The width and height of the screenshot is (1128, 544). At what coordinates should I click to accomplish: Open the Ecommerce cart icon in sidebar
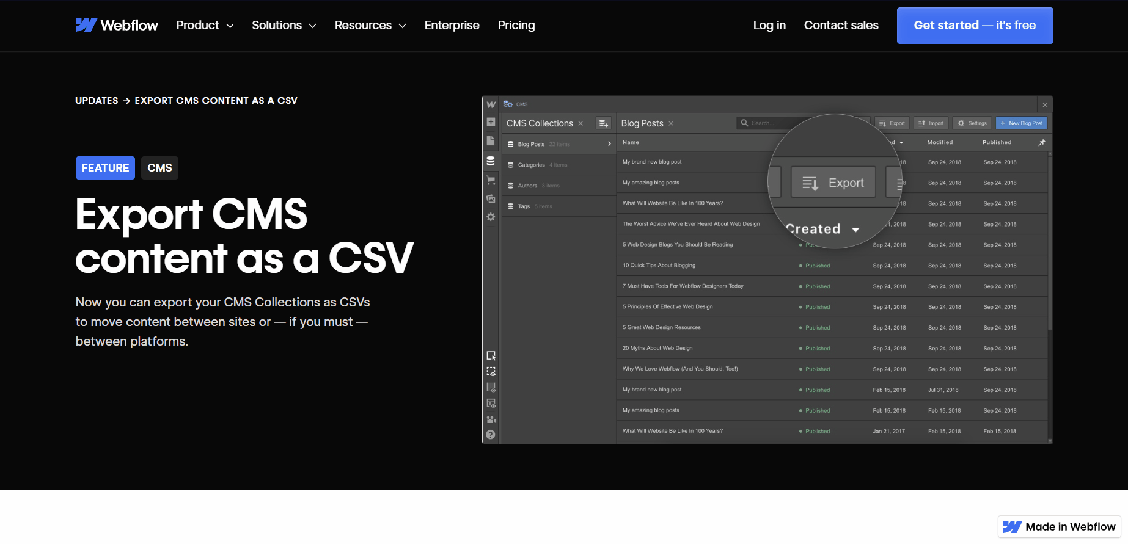[491, 180]
